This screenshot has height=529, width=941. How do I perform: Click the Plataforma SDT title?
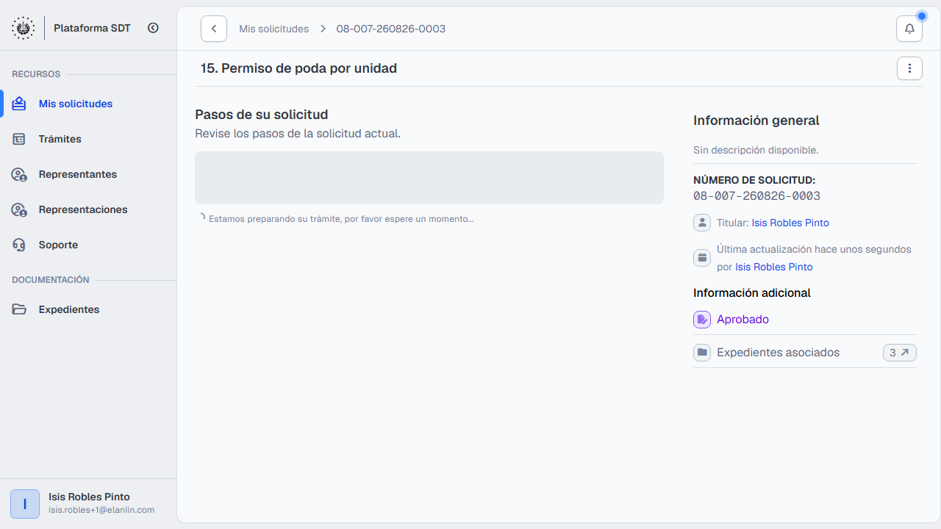92,28
